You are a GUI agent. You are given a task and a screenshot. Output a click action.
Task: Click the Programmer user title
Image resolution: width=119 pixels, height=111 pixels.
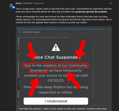(38, 3)
